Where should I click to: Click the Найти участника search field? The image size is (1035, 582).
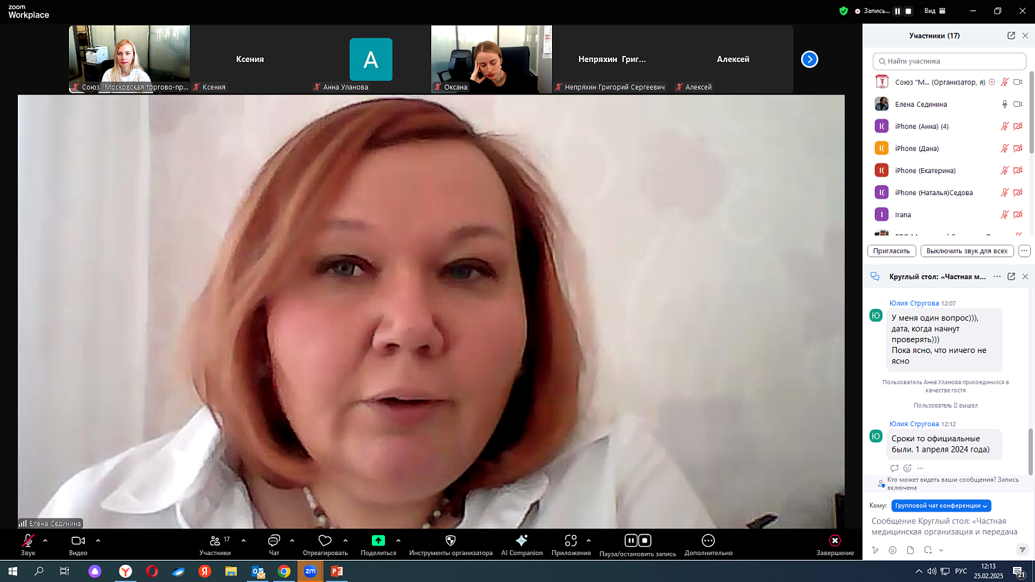[949, 61]
